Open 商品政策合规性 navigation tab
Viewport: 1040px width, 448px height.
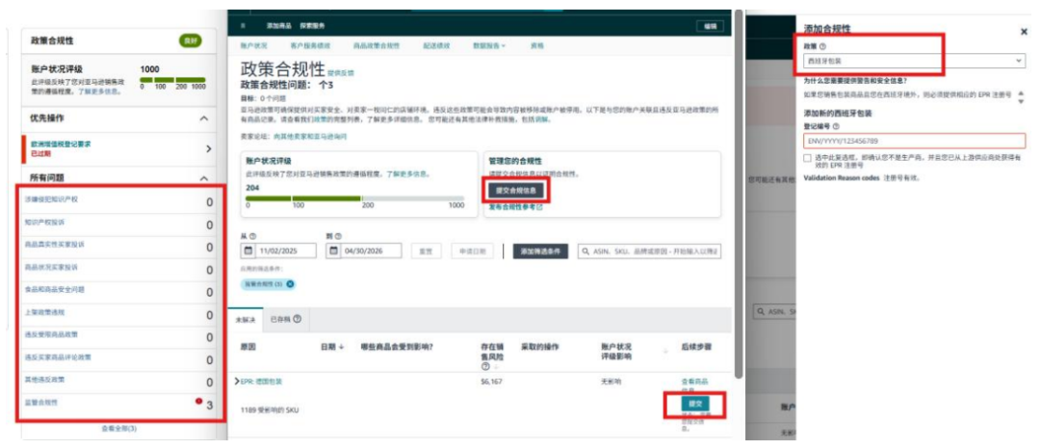[377, 46]
